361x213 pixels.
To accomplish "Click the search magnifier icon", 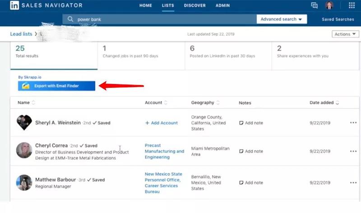I will [x=70, y=19].
